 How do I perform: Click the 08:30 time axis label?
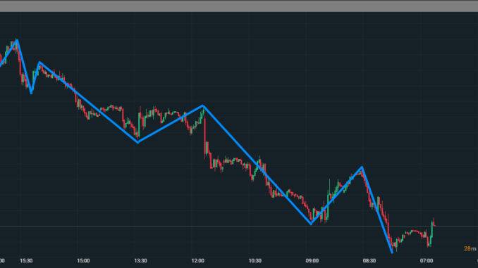point(369,261)
